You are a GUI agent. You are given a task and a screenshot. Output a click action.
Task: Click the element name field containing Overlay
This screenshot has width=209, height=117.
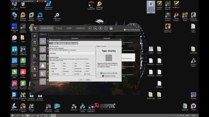coord(72,53)
